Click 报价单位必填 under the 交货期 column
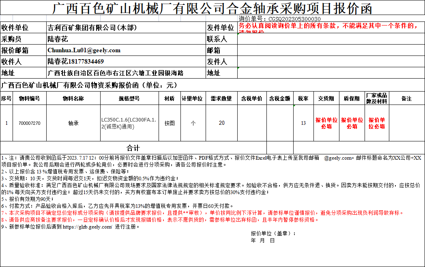The height and width of the screenshot is (267, 425). click(326, 123)
